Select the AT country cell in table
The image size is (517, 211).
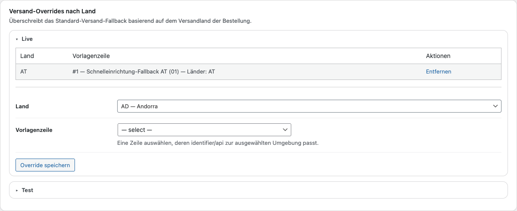[x=24, y=72]
